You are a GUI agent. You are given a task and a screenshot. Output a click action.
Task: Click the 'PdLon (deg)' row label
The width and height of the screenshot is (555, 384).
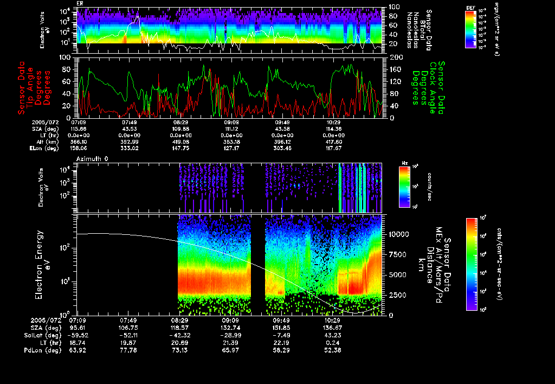[x=42, y=350]
